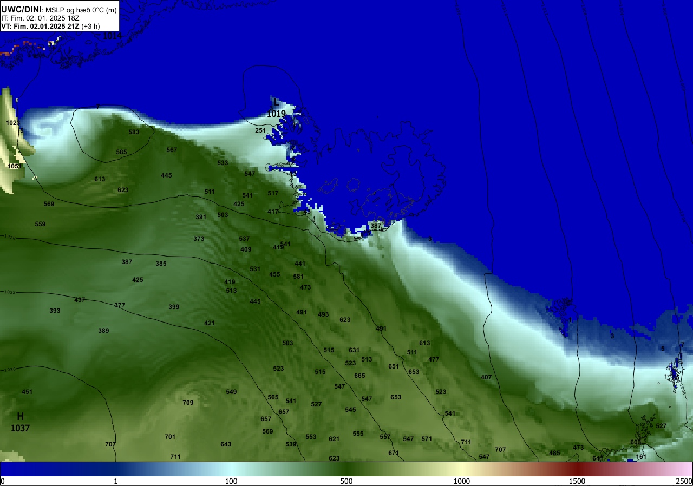
Task: Click the 451 height value
Action: click(27, 392)
